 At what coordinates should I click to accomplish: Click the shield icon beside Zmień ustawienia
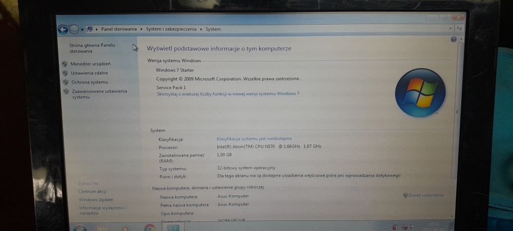(x=405, y=195)
